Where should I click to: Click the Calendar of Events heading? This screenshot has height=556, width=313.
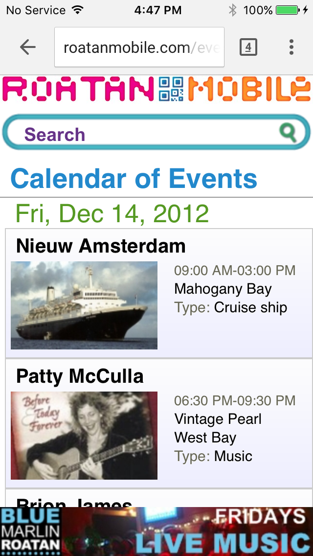coord(134,179)
